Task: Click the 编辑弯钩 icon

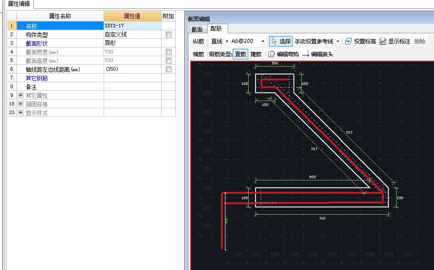Action: pyautogui.click(x=271, y=54)
